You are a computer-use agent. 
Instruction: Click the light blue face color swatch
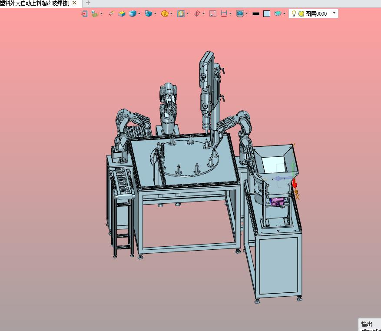click(x=267, y=14)
